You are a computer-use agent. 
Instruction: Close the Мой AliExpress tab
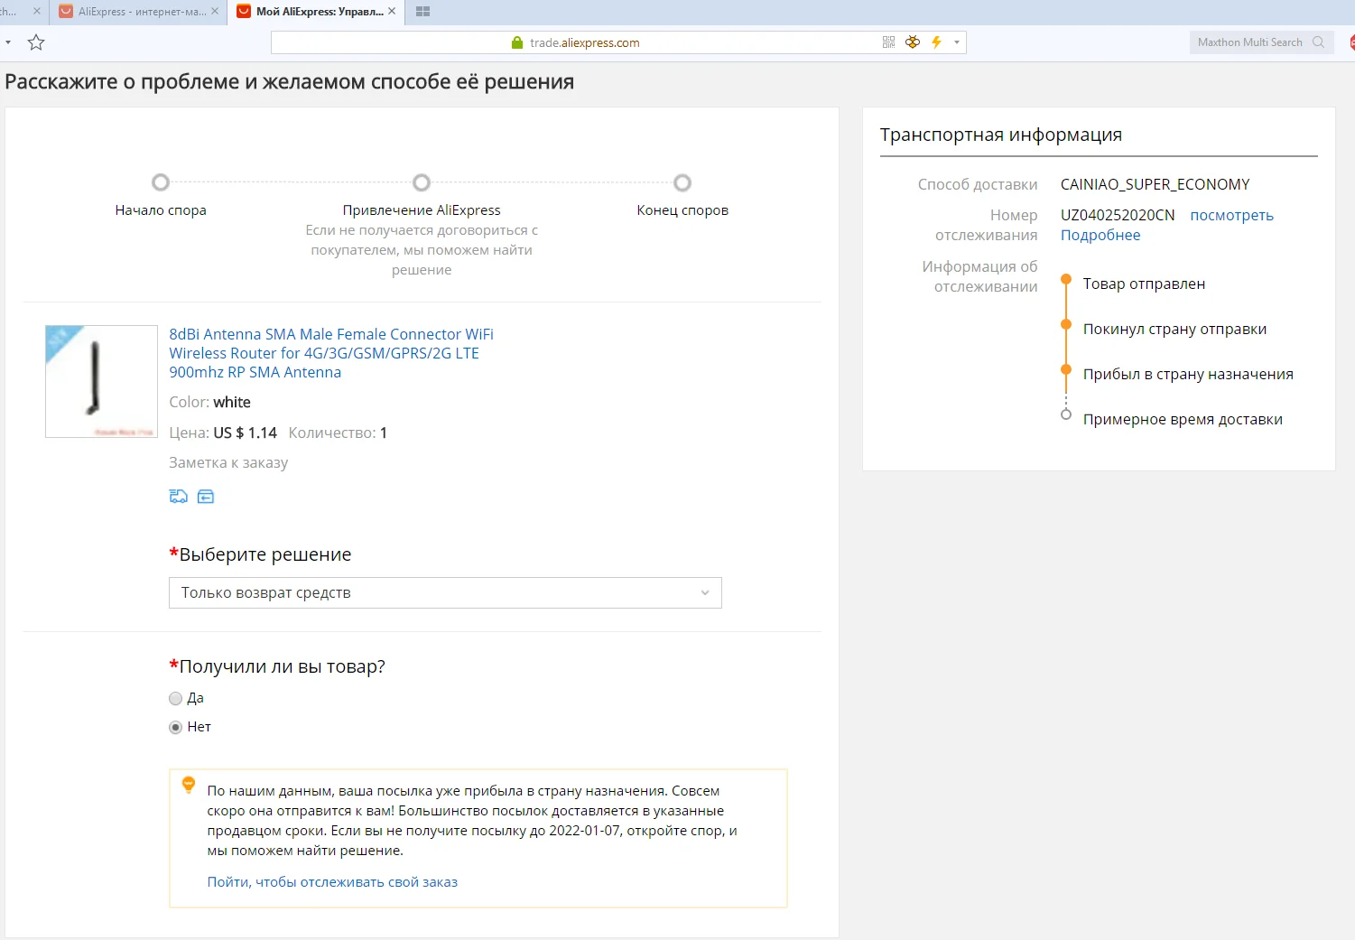[392, 12]
